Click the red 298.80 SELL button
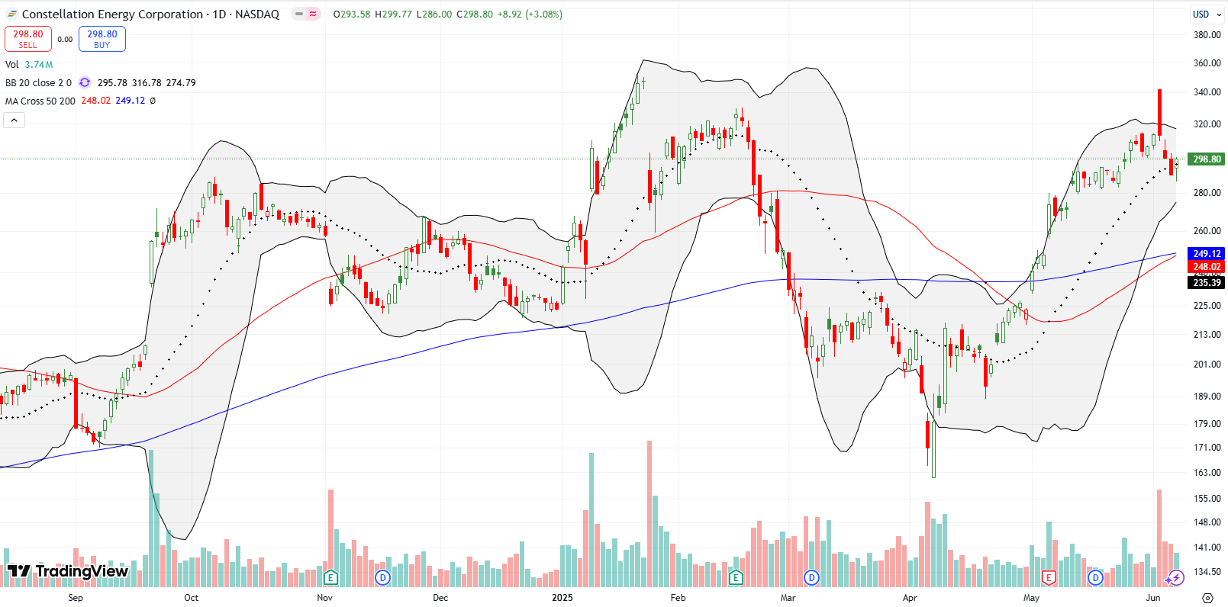Viewport: 1228px width, 607px height. (x=28, y=39)
